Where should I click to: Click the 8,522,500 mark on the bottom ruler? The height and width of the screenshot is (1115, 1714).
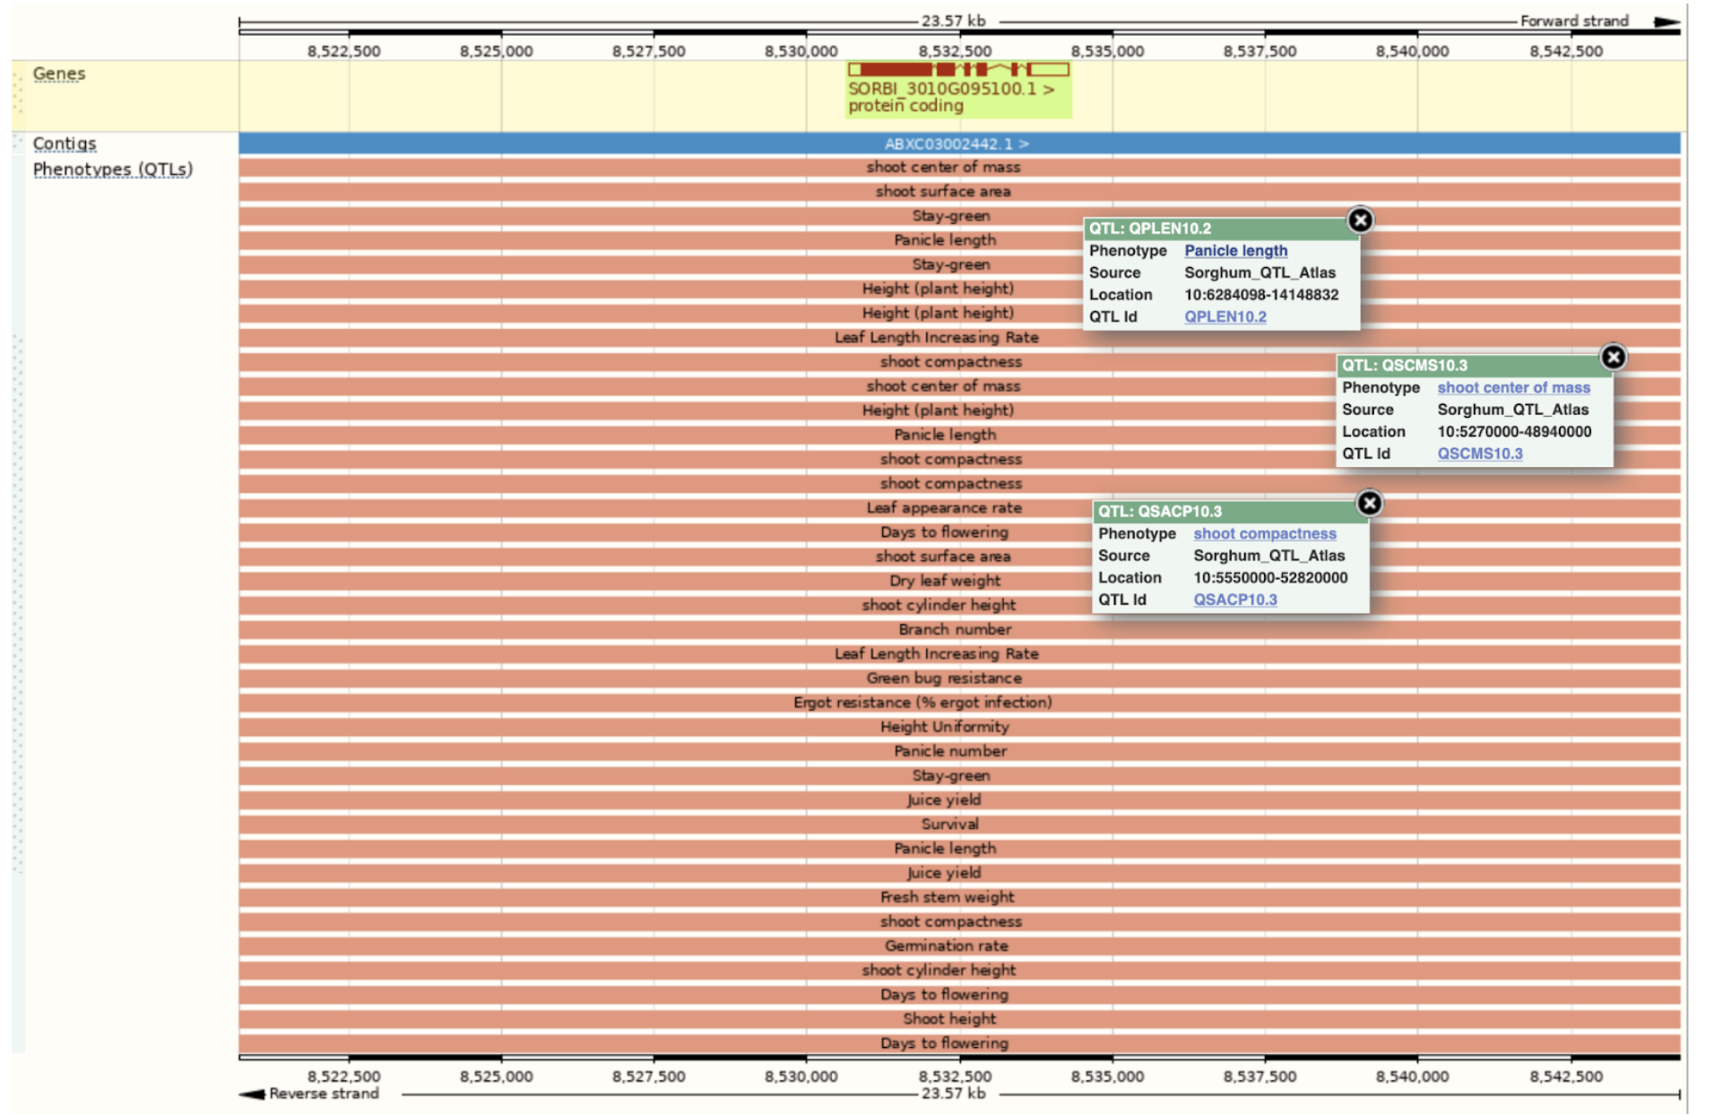tap(343, 1076)
